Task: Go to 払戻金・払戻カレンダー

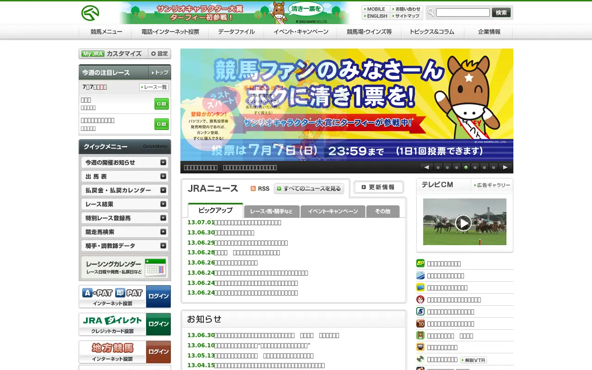Action: click(125, 190)
